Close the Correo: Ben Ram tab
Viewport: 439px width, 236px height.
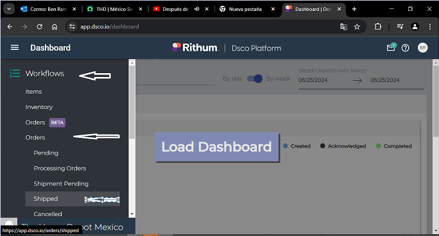pos(74,9)
